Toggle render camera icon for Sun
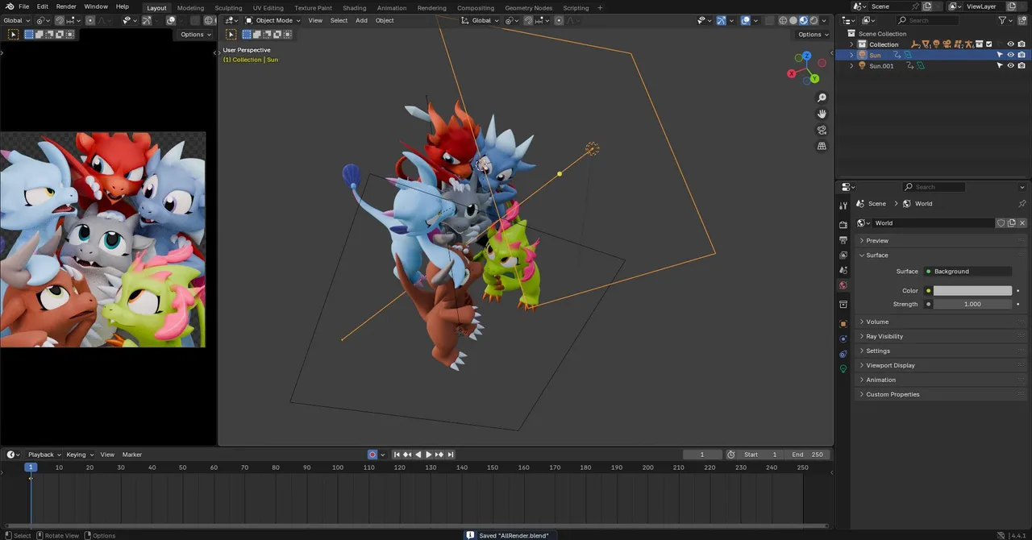The height and width of the screenshot is (540, 1032). point(1022,55)
